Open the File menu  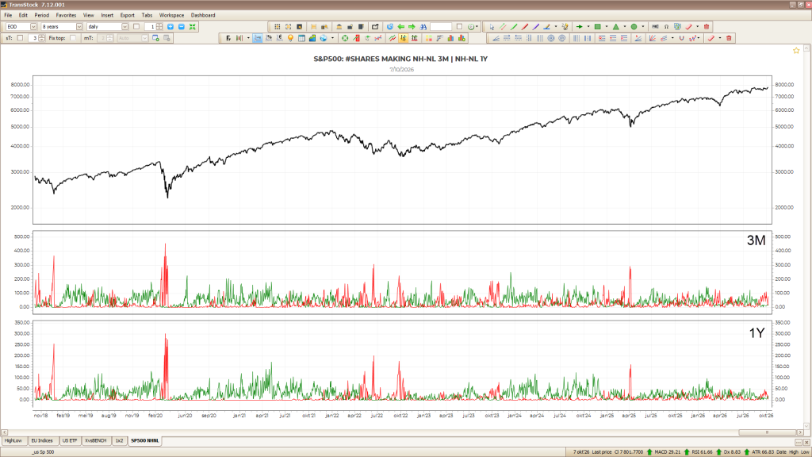coord(8,15)
